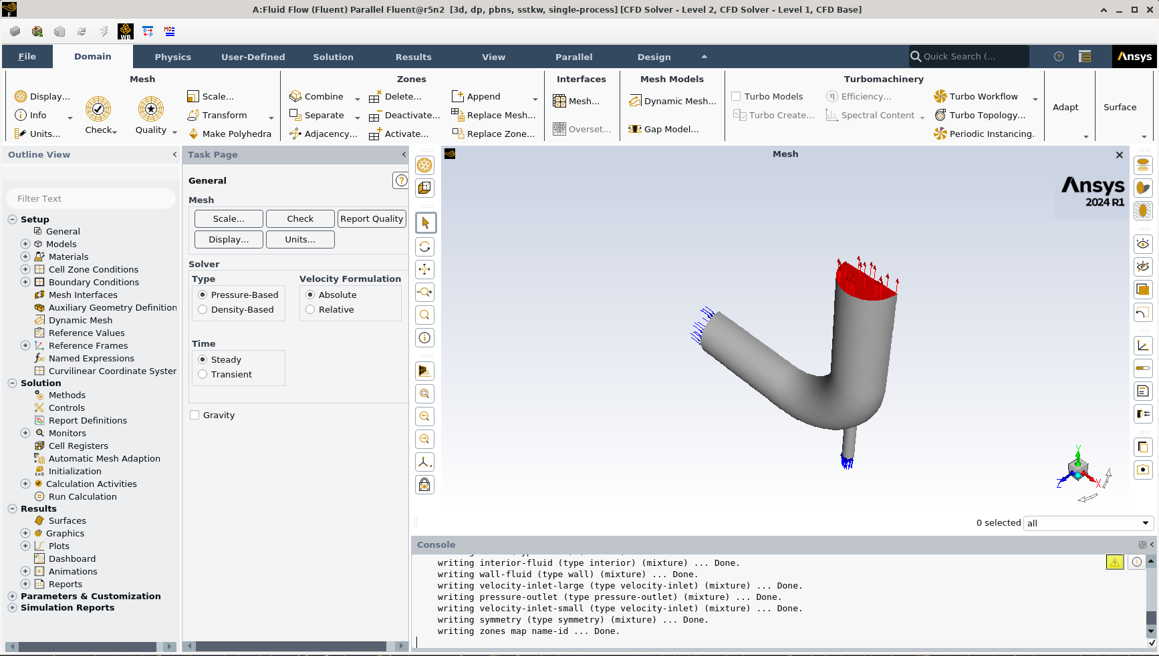Open the Results ribbon tab
Viewport: 1159px width, 656px height.
tap(413, 57)
